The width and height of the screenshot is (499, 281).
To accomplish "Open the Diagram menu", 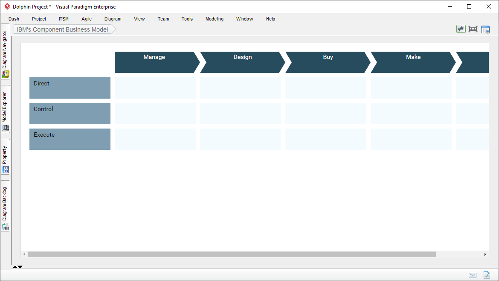I will click(113, 19).
